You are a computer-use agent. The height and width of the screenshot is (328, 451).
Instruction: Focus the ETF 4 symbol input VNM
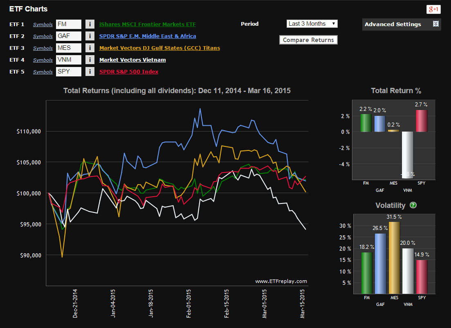click(x=68, y=60)
